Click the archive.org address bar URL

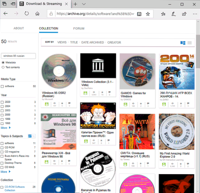pos(95,14)
